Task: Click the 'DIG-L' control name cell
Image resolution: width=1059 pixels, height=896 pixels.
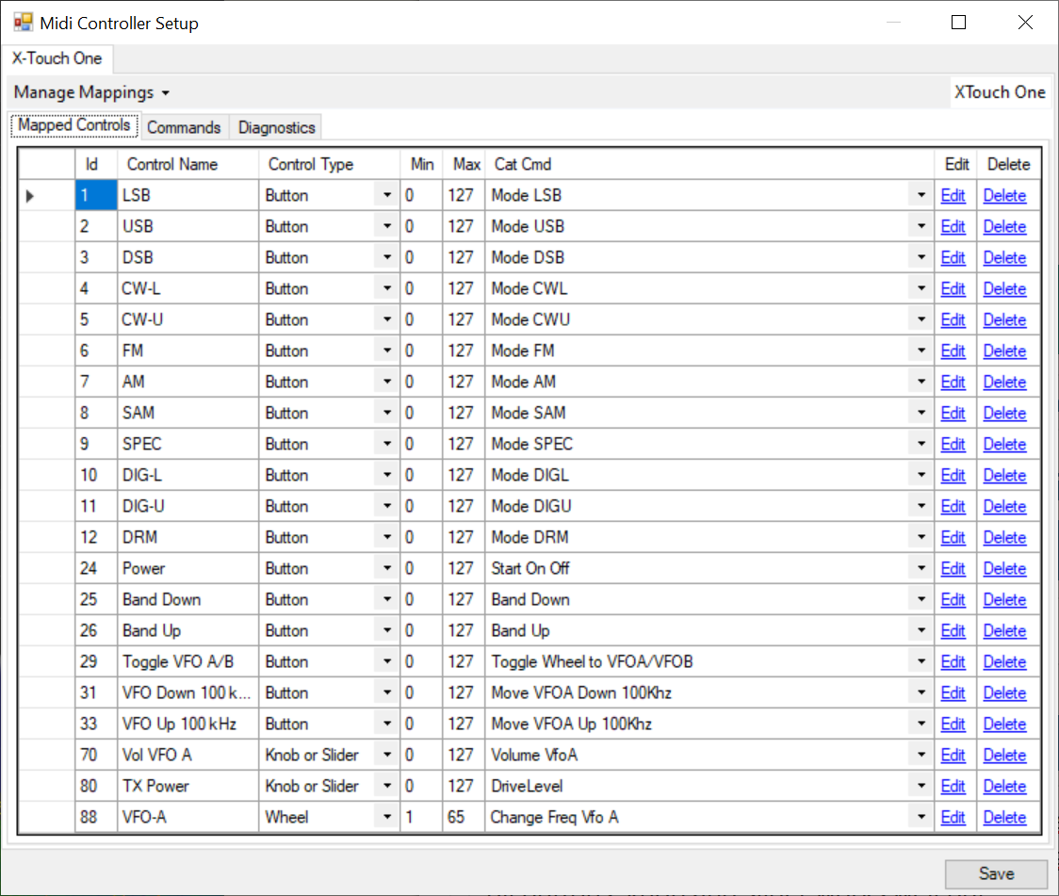Action: click(x=187, y=476)
